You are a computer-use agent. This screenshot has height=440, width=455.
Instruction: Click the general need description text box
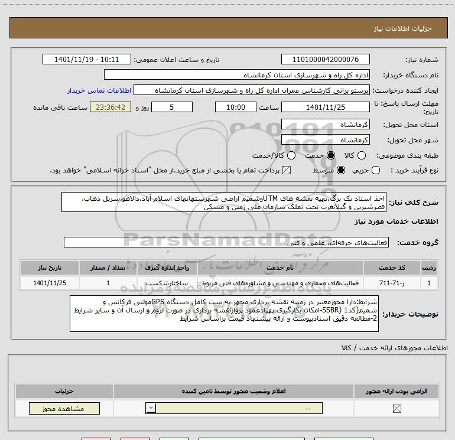pos(224,202)
